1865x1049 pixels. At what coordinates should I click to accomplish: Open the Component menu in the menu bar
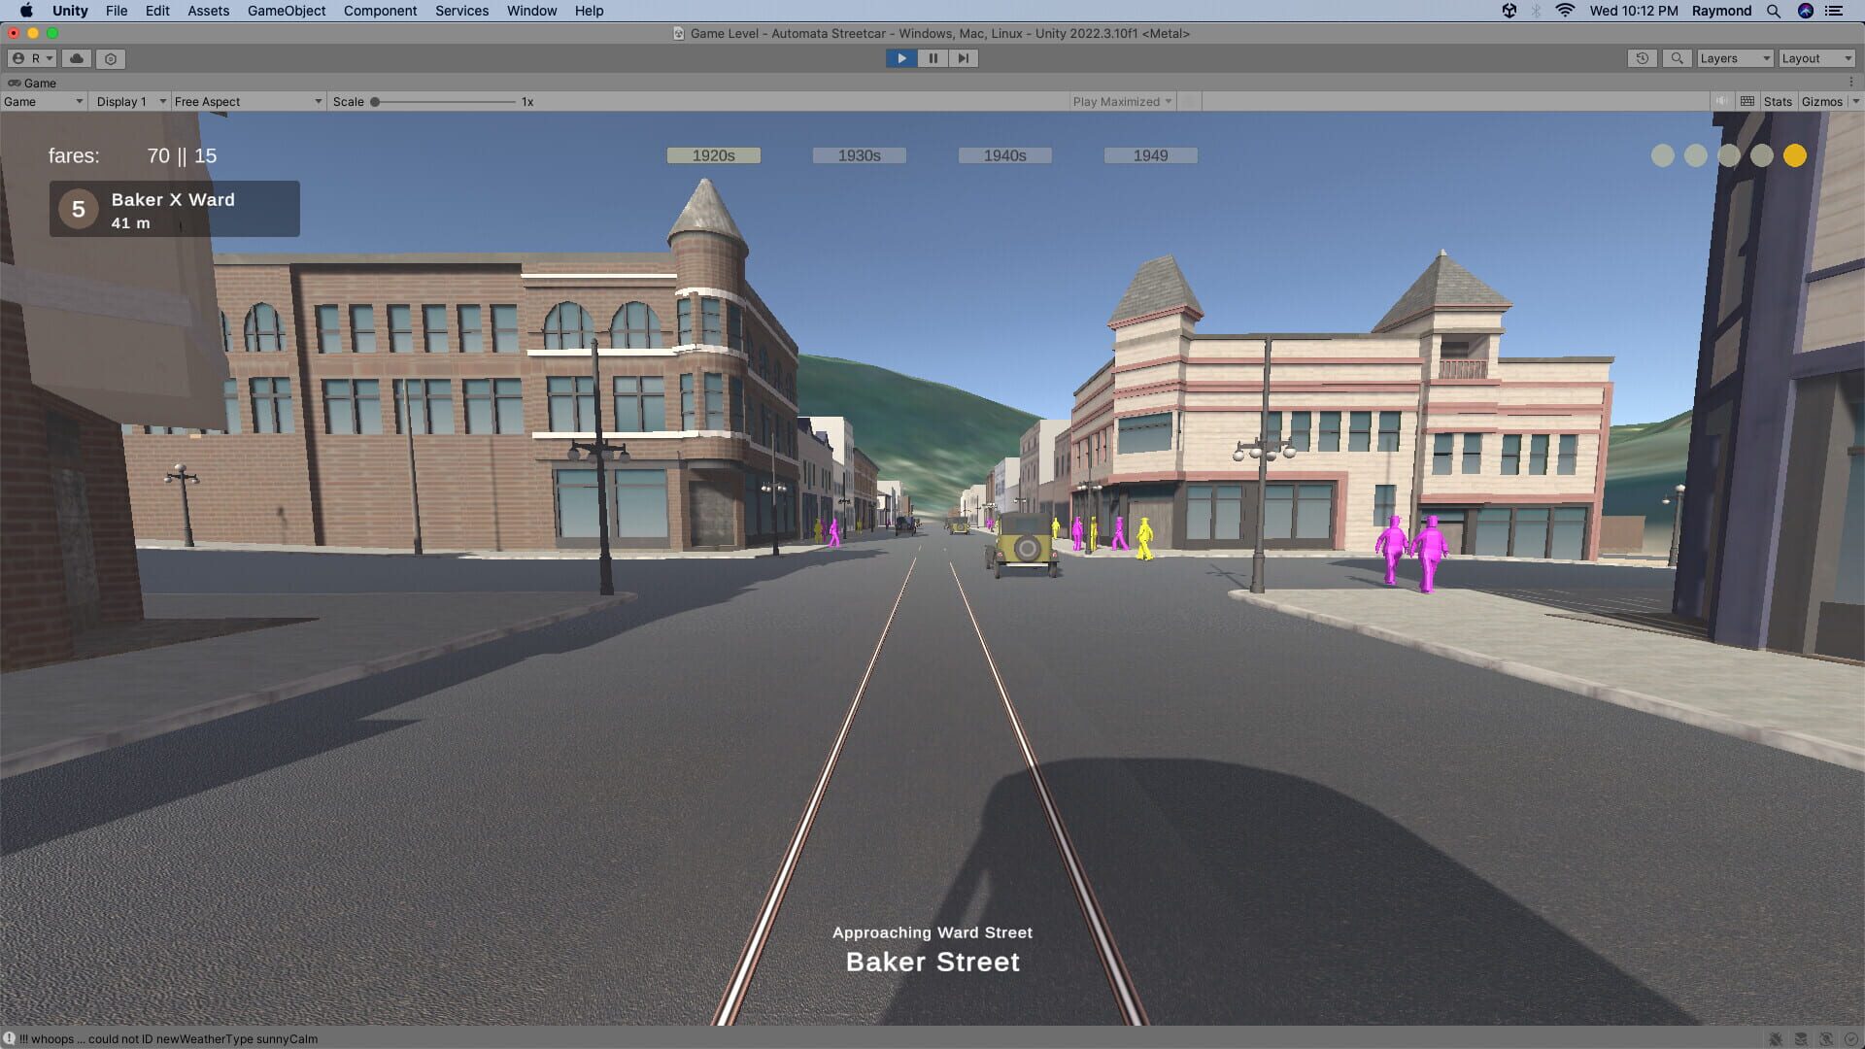(380, 11)
